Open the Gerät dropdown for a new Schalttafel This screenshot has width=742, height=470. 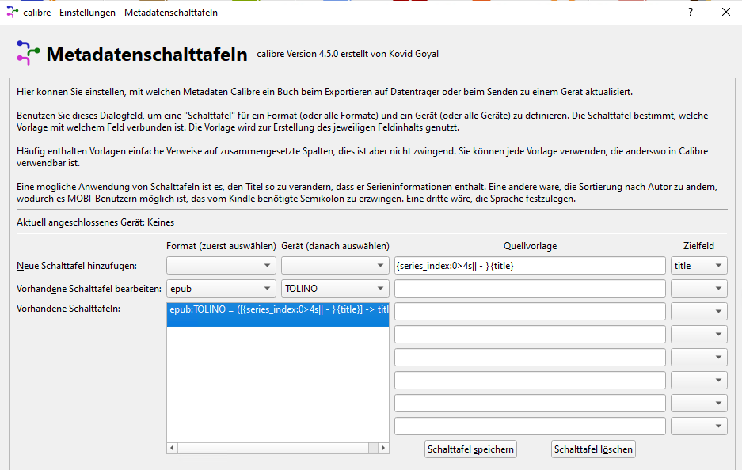point(335,266)
